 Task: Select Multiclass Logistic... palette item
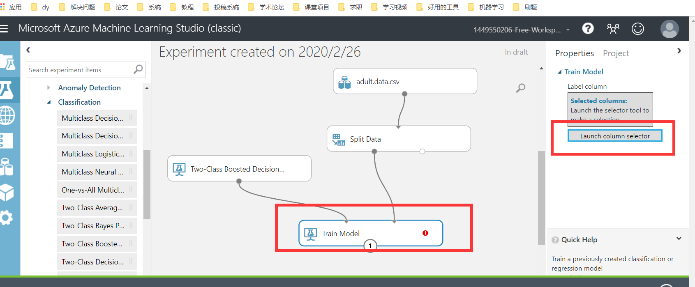(x=97, y=154)
